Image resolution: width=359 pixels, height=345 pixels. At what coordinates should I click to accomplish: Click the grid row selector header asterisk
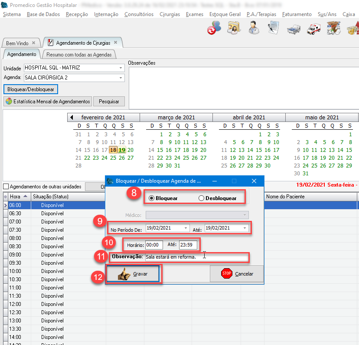[x=6, y=197]
